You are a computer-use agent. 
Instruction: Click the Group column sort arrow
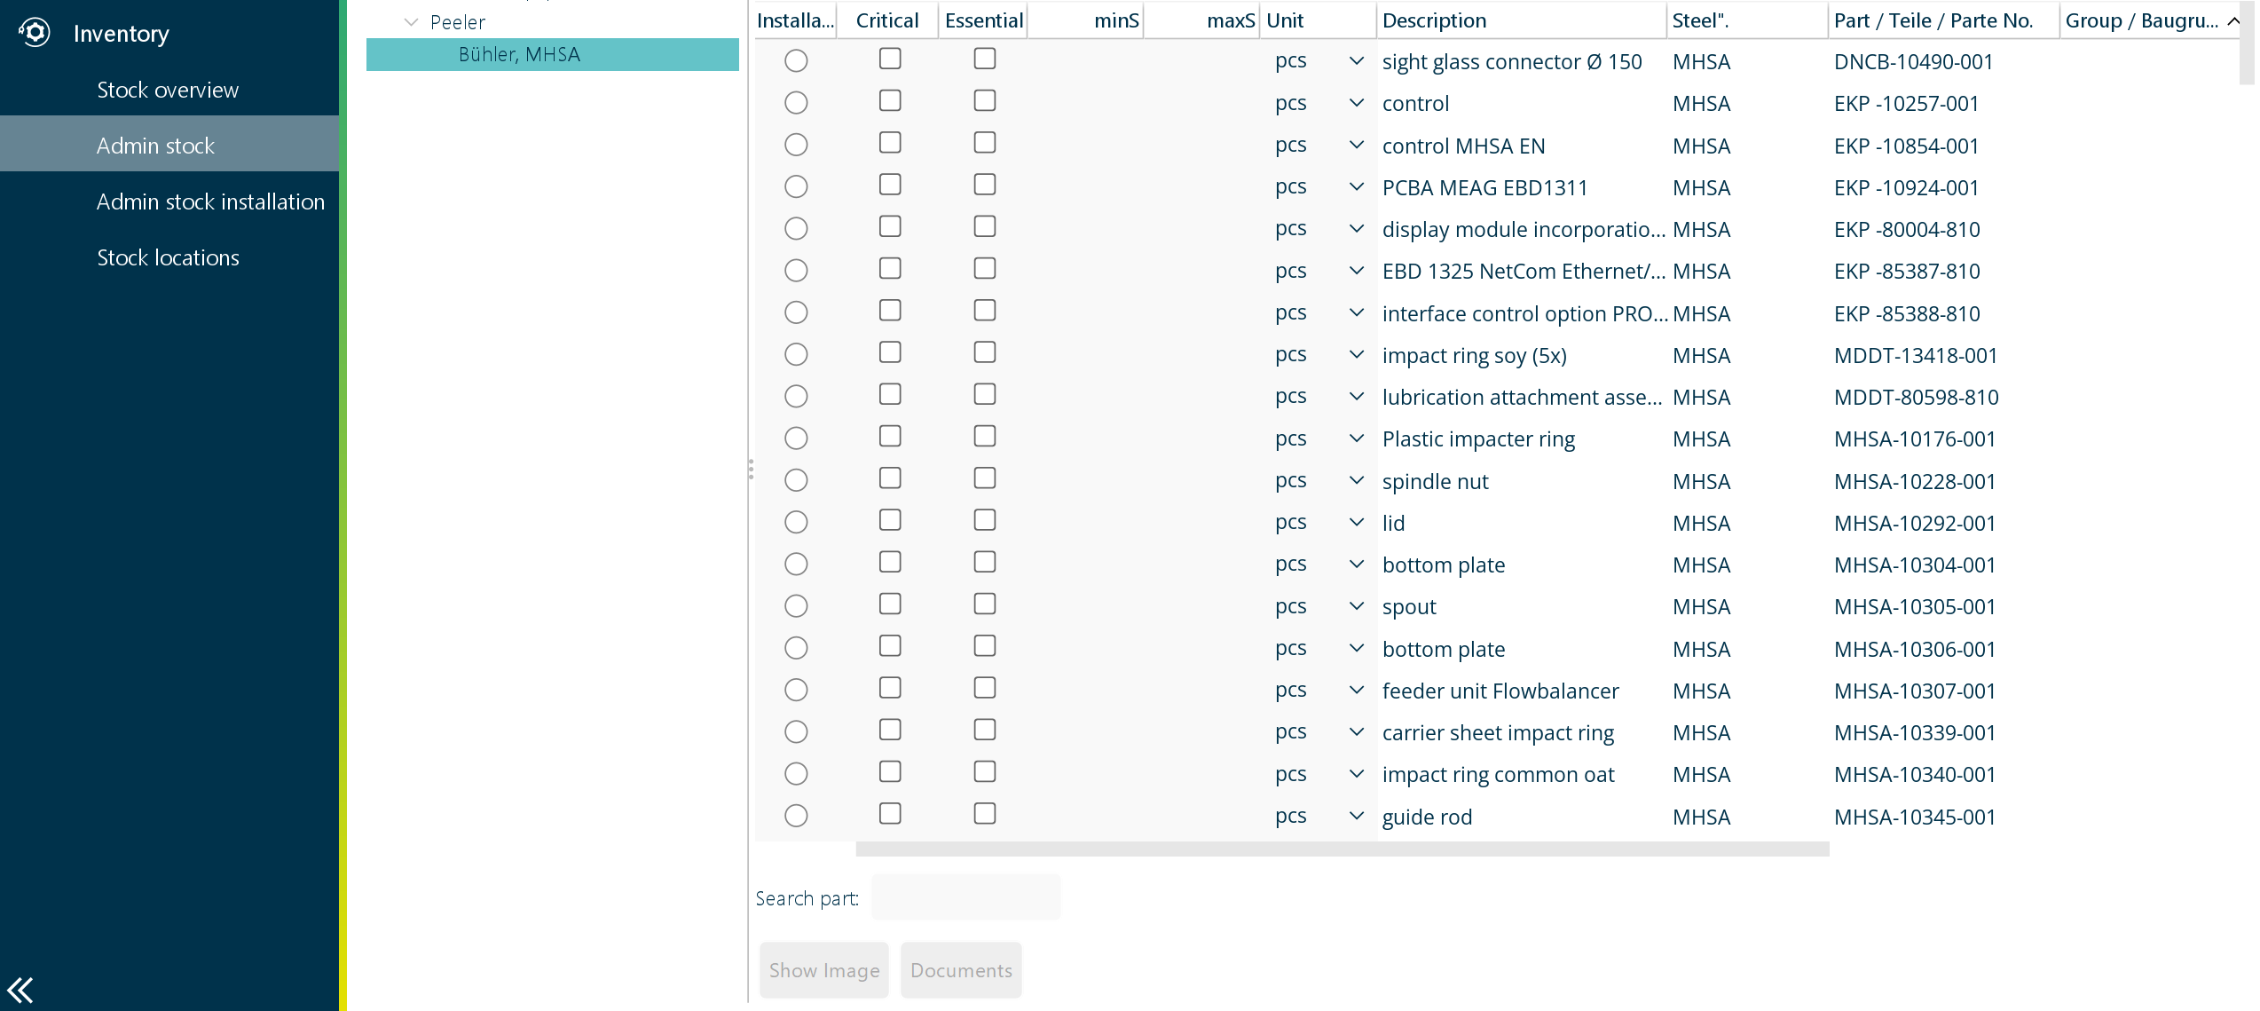[x=2233, y=21]
